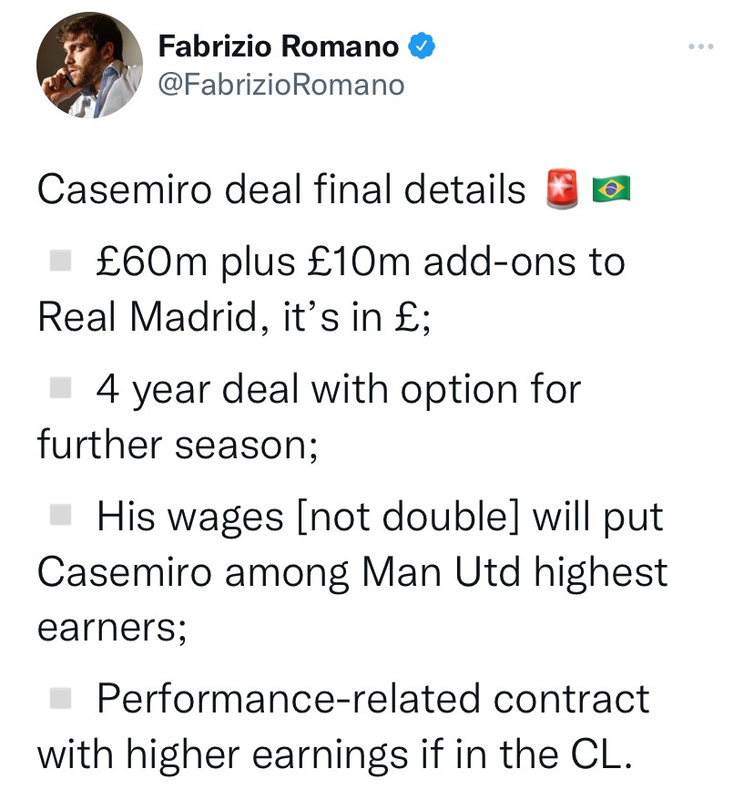Click the 'Performance-related contract' text
Screen dimensions: 754x810
point(373,700)
